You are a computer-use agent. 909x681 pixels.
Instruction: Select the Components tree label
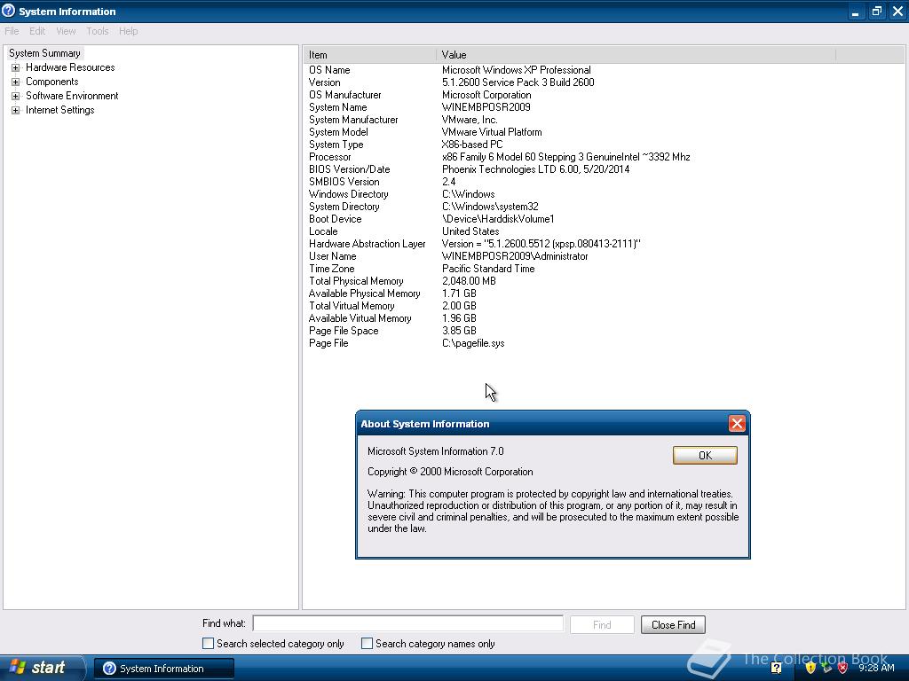52,82
